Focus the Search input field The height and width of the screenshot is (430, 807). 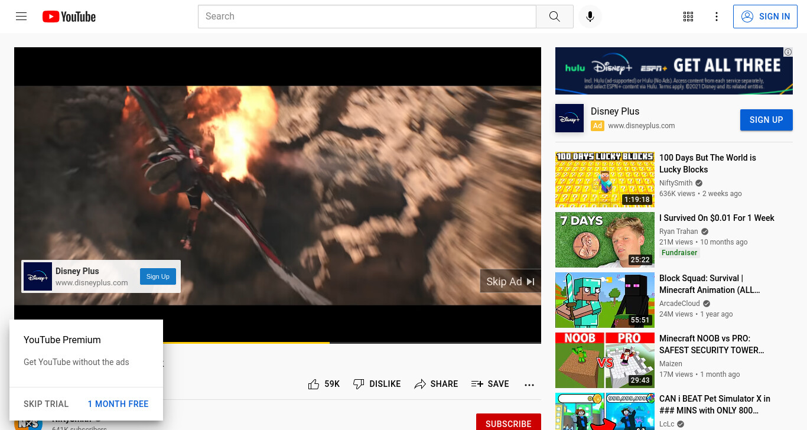367,17
